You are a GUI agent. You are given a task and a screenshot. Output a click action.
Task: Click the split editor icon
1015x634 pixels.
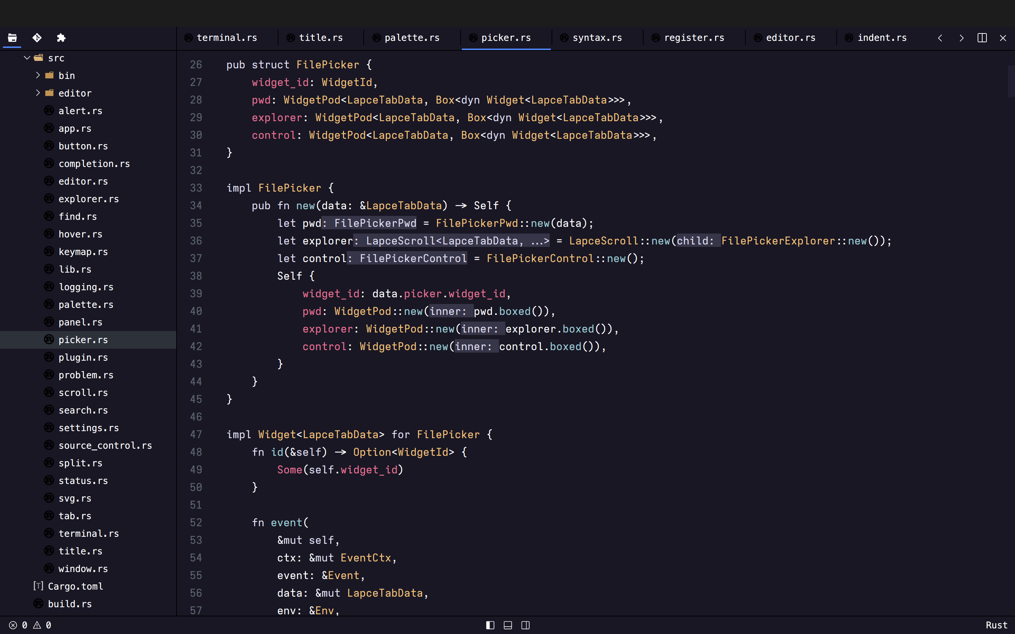[982, 38]
